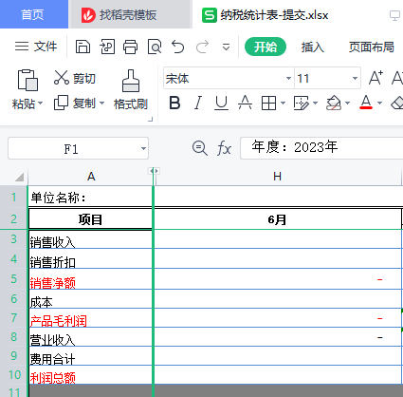Viewport: 403px width, 397px height.
Task: Open the Name Box dropdown arrow
Action: point(143,148)
